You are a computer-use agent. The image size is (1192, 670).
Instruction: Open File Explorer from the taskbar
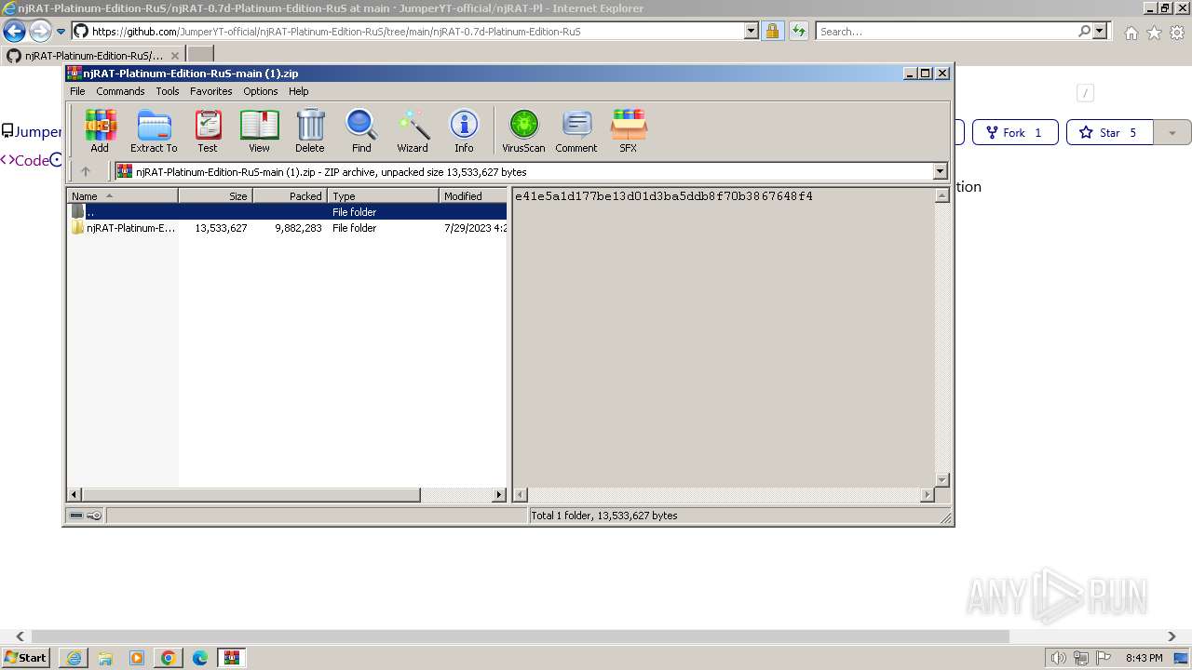click(105, 658)
